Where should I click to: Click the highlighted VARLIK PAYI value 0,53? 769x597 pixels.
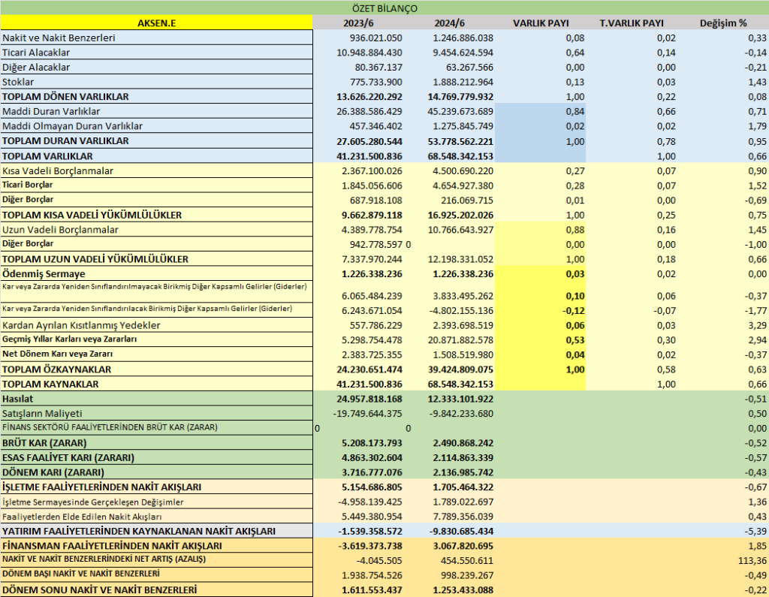(575, 340)
